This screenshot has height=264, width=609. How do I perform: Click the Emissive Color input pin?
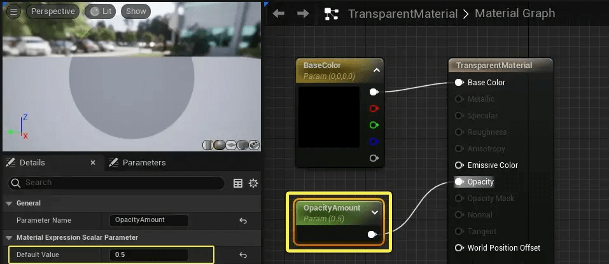(x=459, y=165)
